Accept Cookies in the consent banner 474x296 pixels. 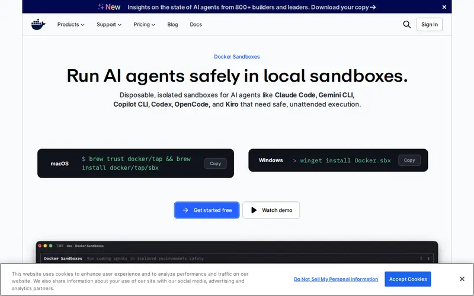click(408, 279)
